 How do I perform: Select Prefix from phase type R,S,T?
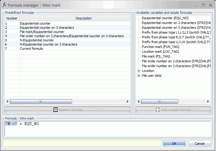click(176, 37)
